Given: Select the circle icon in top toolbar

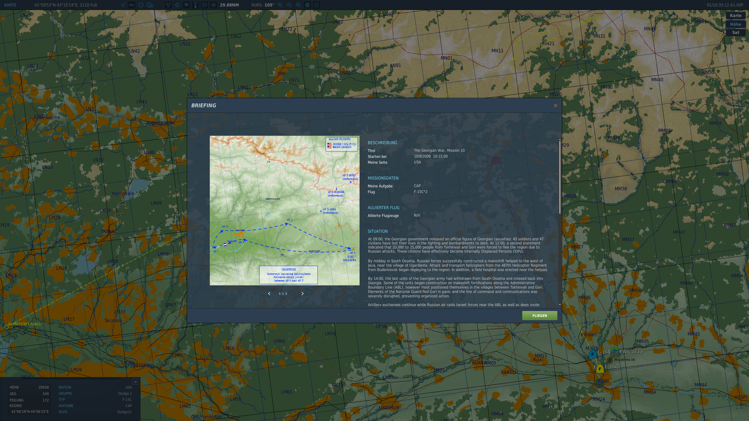Looking at the screenshot, I should tap(141, 5).
